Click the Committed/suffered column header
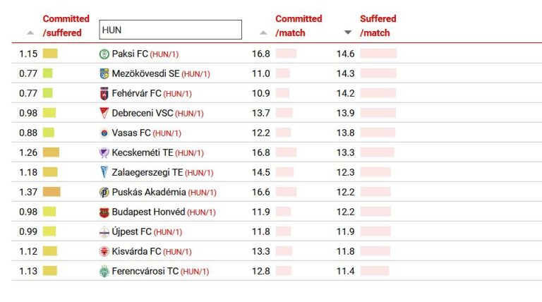 (66, 25)
